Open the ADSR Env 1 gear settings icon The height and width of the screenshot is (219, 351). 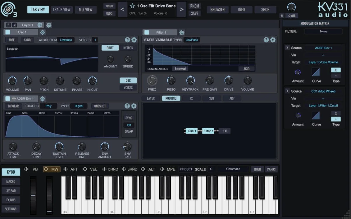click(43, 99)
